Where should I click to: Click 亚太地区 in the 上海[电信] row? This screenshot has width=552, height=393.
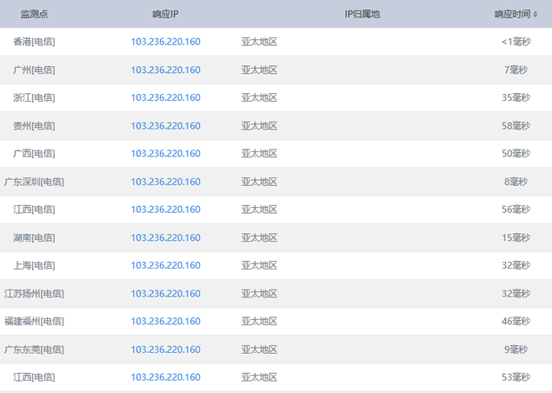pyautogui.click(x=259, y=265)
